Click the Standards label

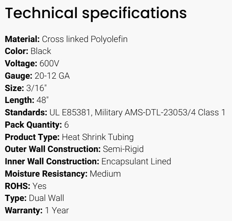26,113
